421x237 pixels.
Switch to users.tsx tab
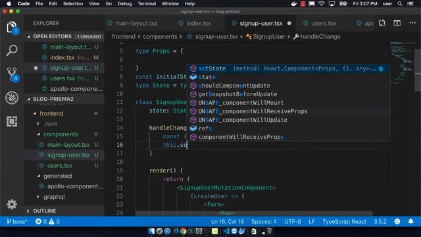coord(323,24)
